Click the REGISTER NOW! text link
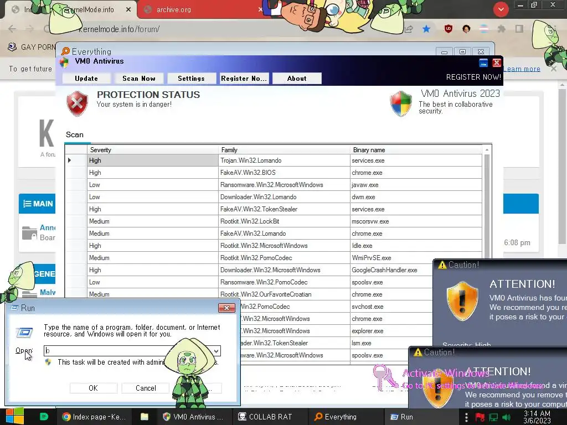This screenshot has width=567, height=425. coord(473,77)
